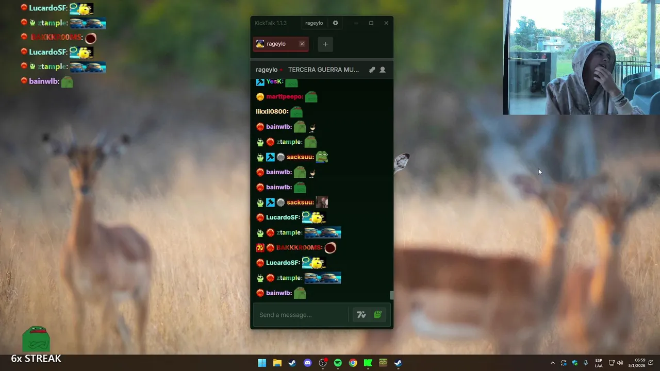Image resolution: width=660 pixels, height=371 pixels.
Task: Click username marttpeepo in chat
Action: click(x=284, y=97)
